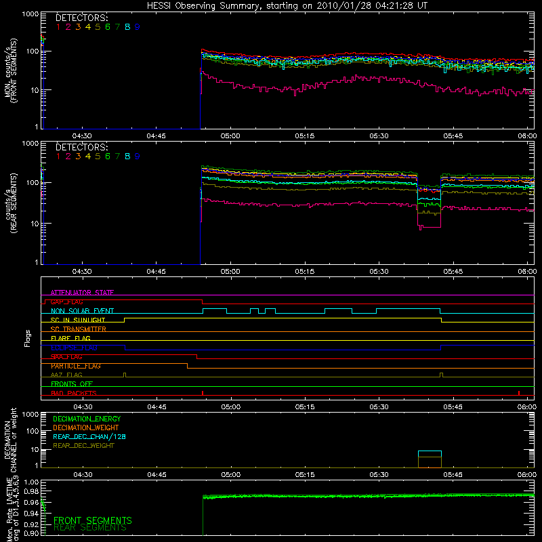Click FRONT SEGMENTS label in livetime plot
The image size is (542, 542).
click(x=93, y=520)
